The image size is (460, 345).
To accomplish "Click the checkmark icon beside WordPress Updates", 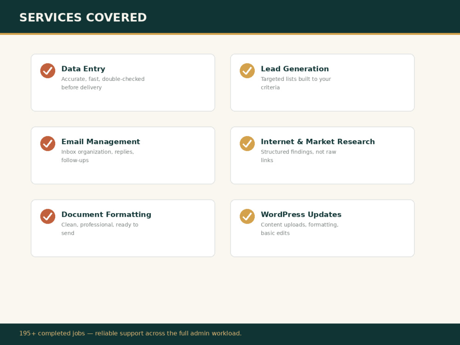I will tap(247, 216).
